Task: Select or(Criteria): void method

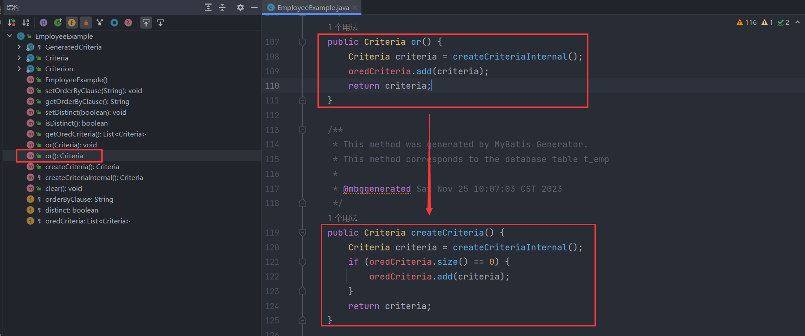Action: (71, 145)
